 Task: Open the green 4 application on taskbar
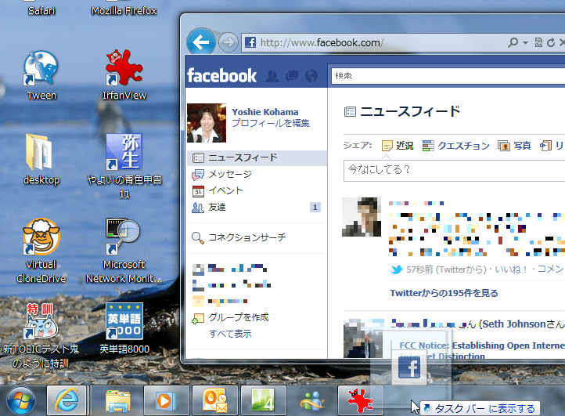pyautogui.click(x=264, y=400)
